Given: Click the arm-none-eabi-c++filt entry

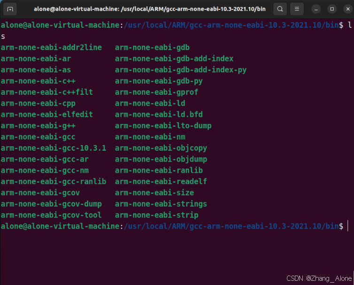Looking at the screenshot, I should click(47, 92).
